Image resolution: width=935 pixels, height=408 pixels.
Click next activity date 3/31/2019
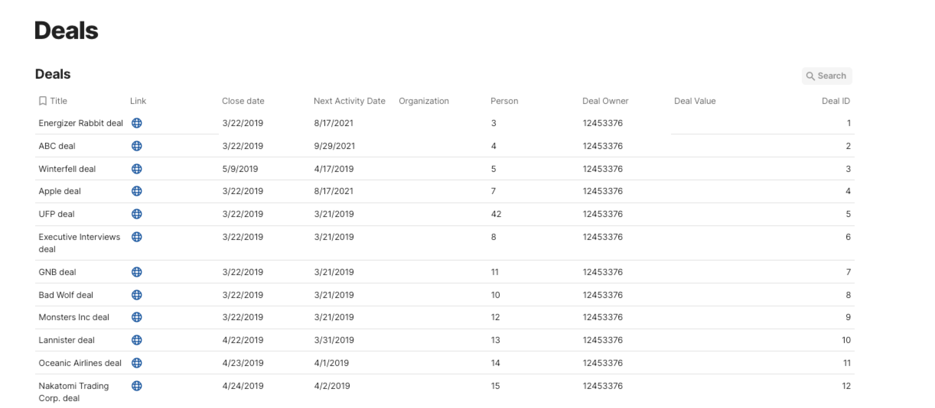pyautogui.click(x=334, y=340)
